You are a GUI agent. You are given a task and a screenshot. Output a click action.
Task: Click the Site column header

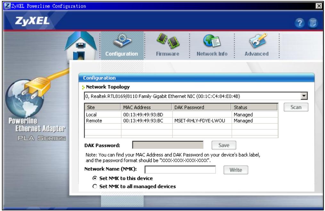click(102, 107)
